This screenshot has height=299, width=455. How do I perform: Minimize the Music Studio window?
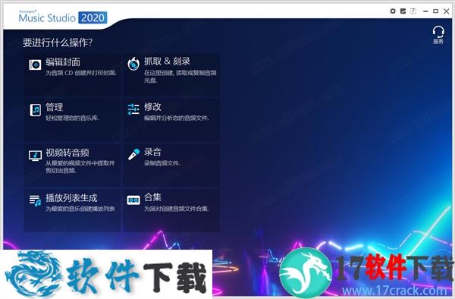(425, 11)
